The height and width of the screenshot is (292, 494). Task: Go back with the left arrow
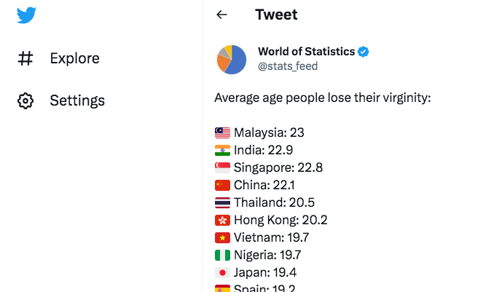(221, 15)
